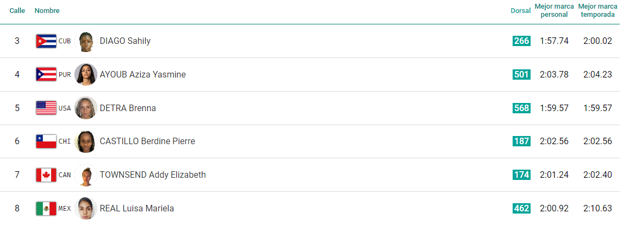
Task: Click the Cuba flag icon
Action: pos(46,41)
